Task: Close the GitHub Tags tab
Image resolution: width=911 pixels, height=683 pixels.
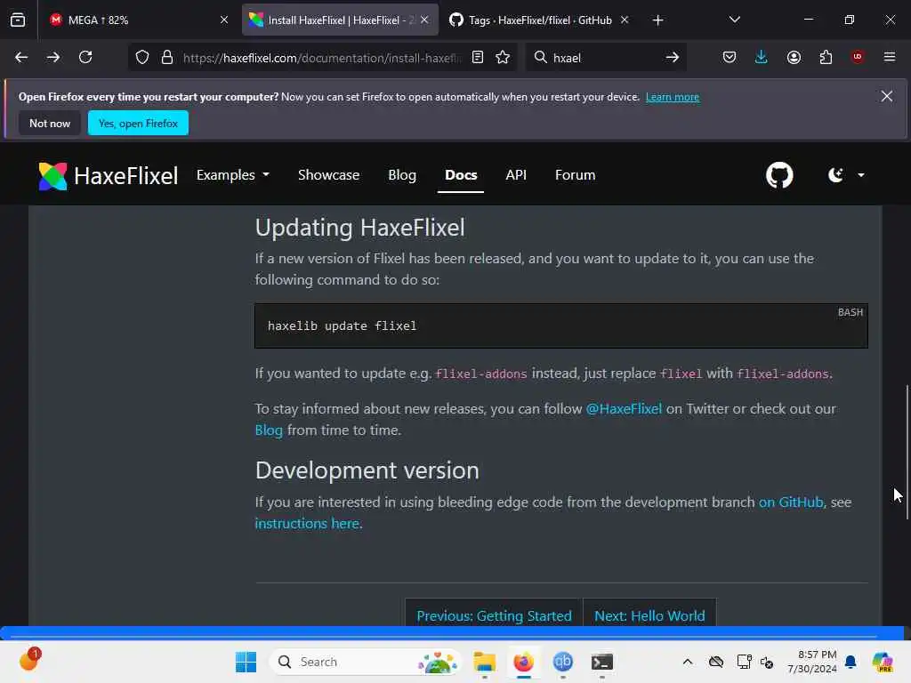Action: (625, 20)
